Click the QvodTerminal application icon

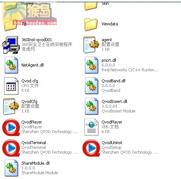(11, 148)
